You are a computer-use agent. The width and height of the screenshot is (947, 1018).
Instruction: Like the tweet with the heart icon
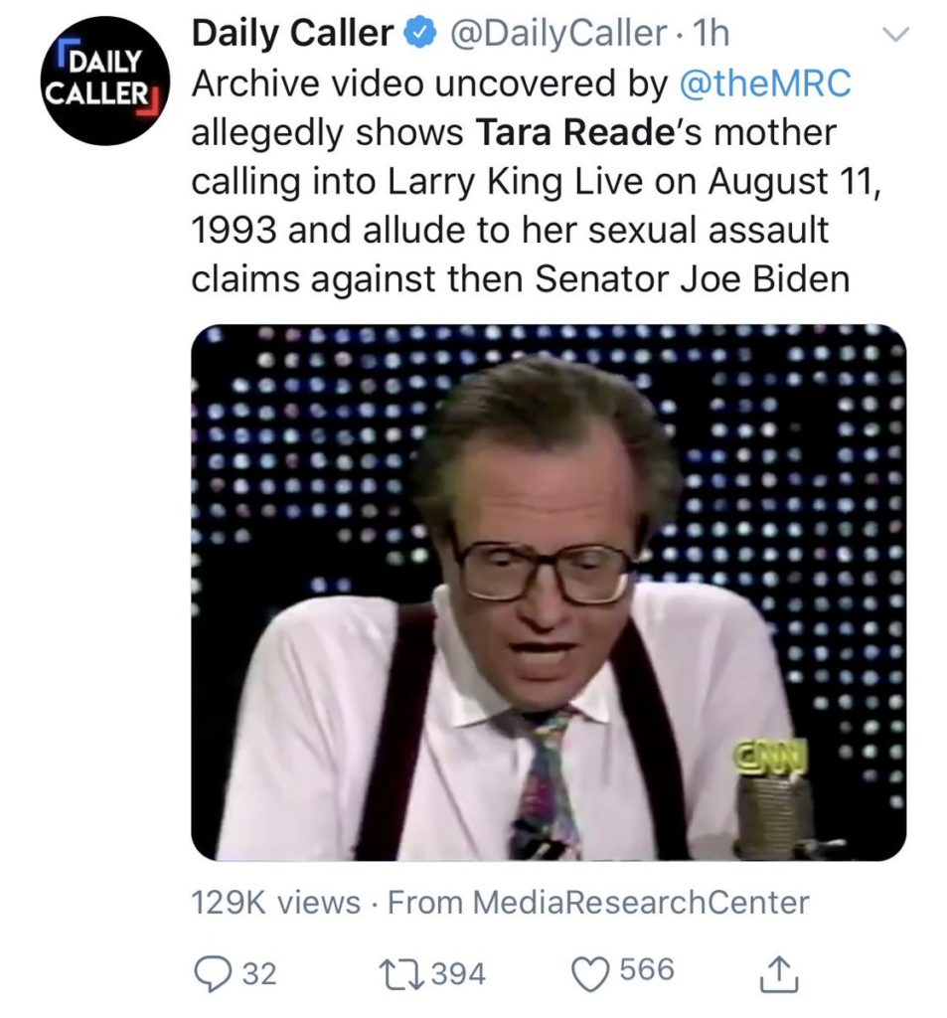tap(592, 972)
